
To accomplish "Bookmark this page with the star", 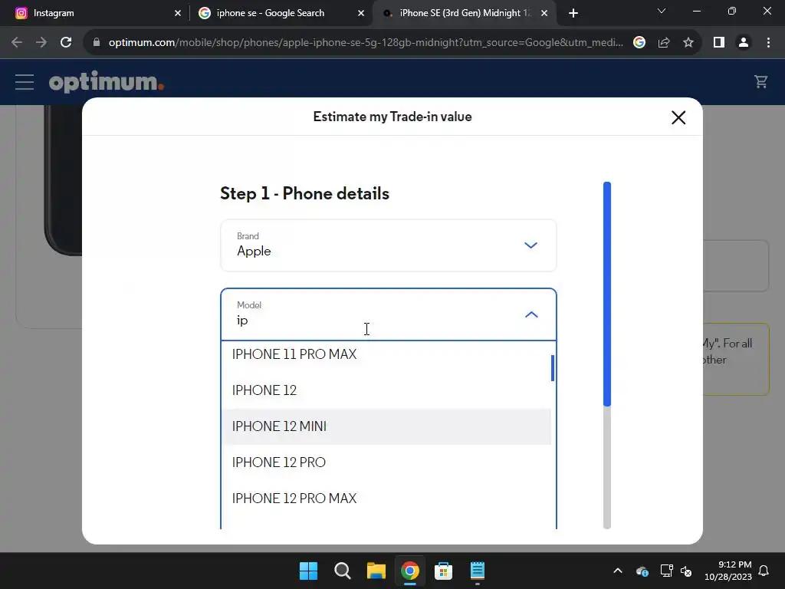I will (688, 43).
